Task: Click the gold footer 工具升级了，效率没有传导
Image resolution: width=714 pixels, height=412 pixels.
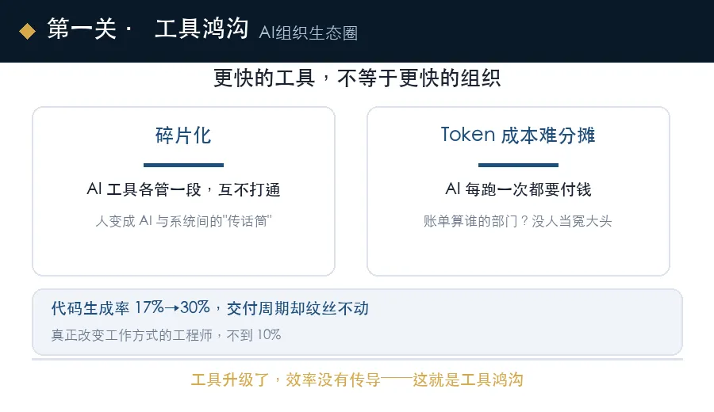Action: pyautogui.click(x=286, y=380)
